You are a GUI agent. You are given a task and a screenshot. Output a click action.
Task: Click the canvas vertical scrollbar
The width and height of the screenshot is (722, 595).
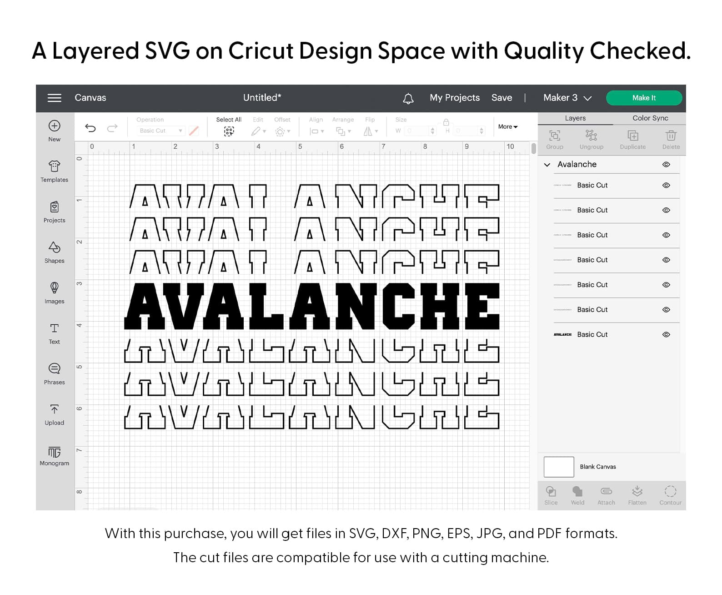tap(533, 148)
